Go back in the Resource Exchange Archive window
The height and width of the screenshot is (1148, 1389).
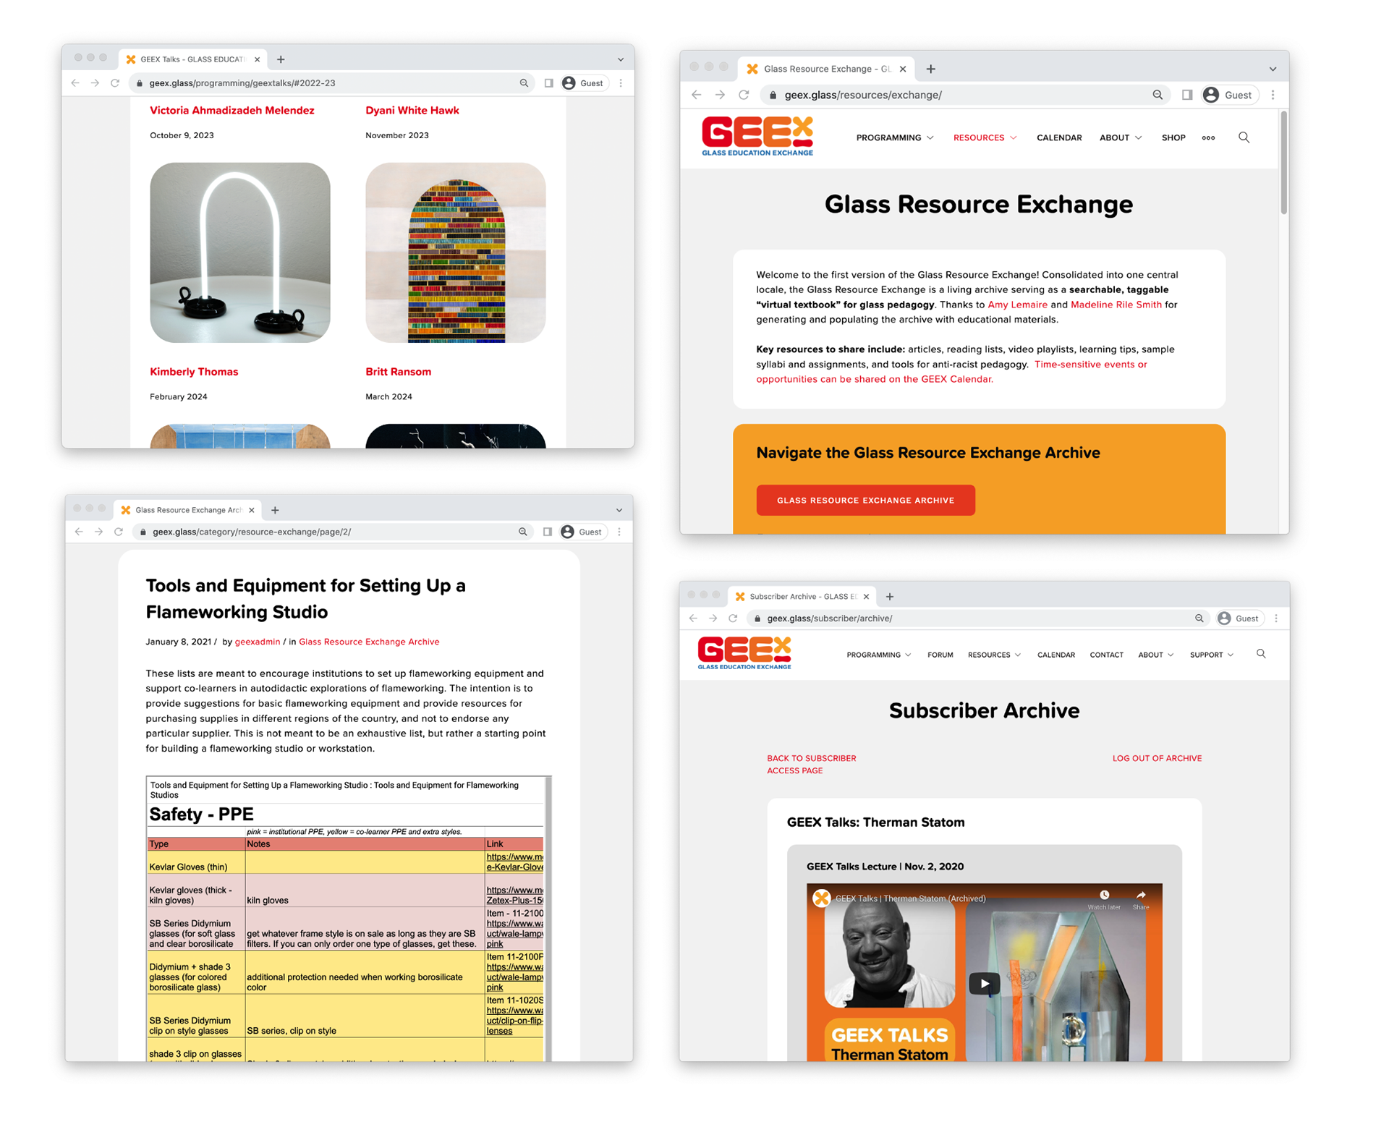(x=79, y=532)
